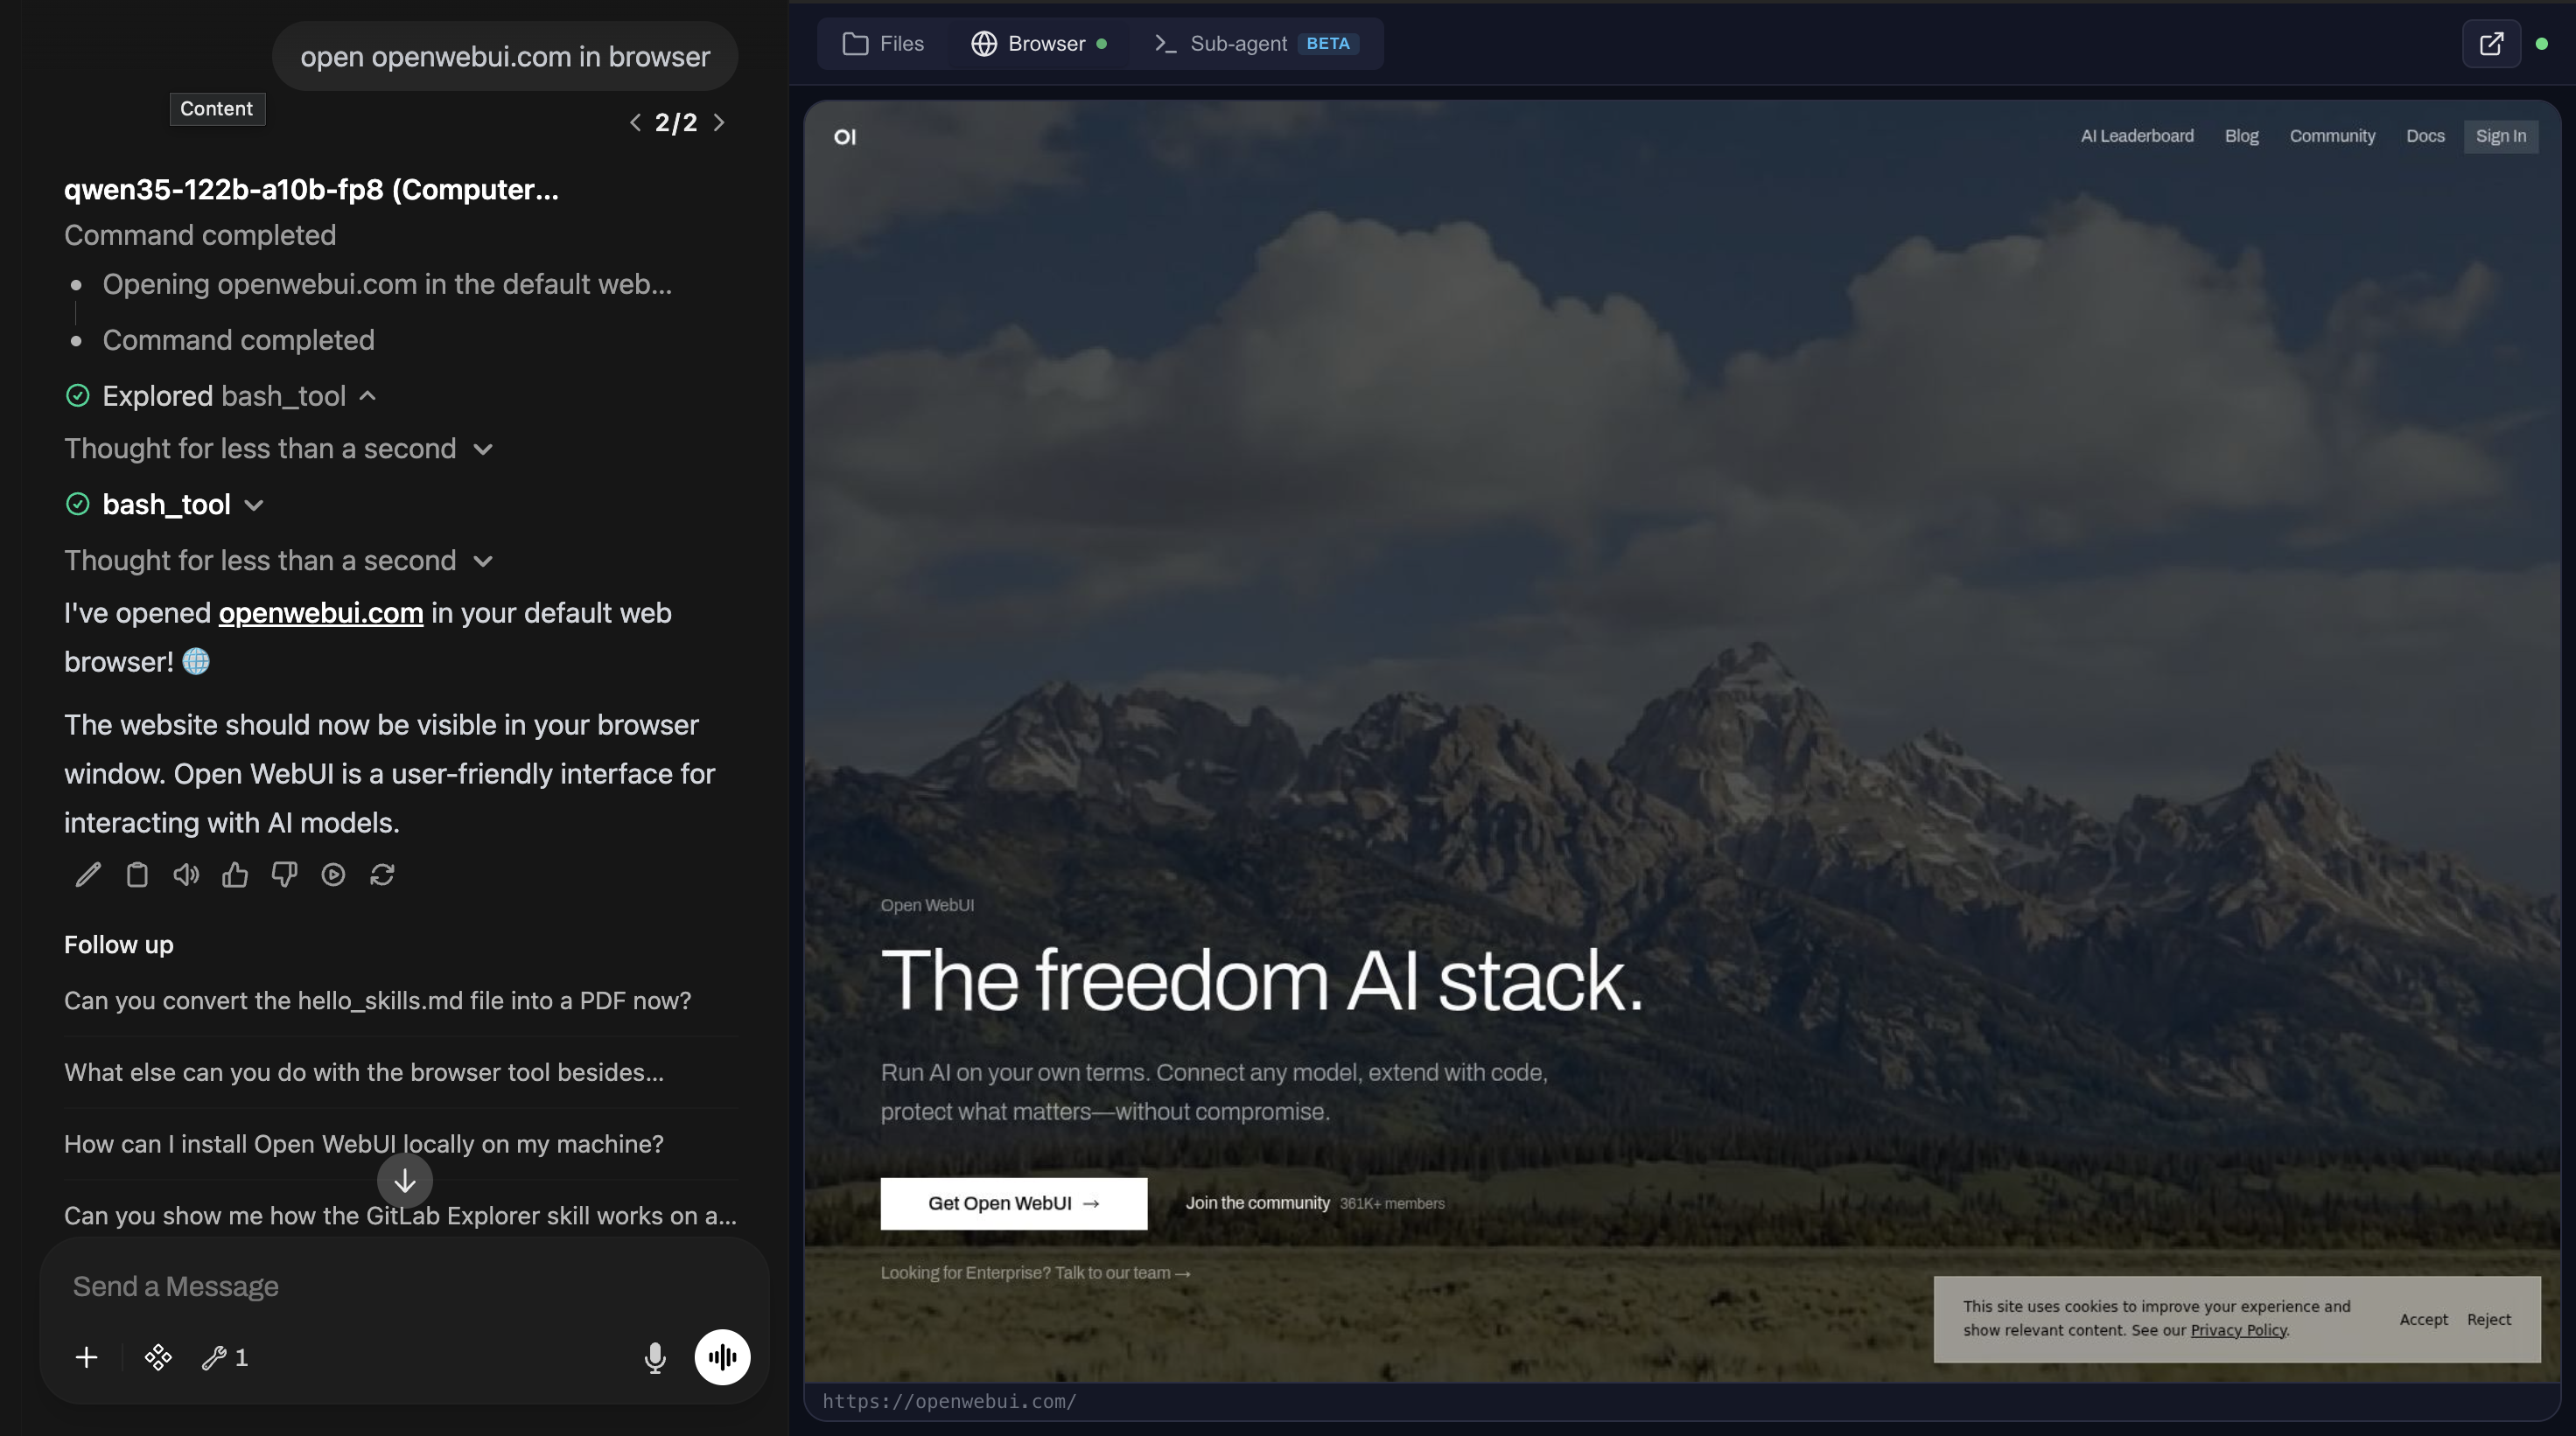Edit the assistant's last response

87,875
